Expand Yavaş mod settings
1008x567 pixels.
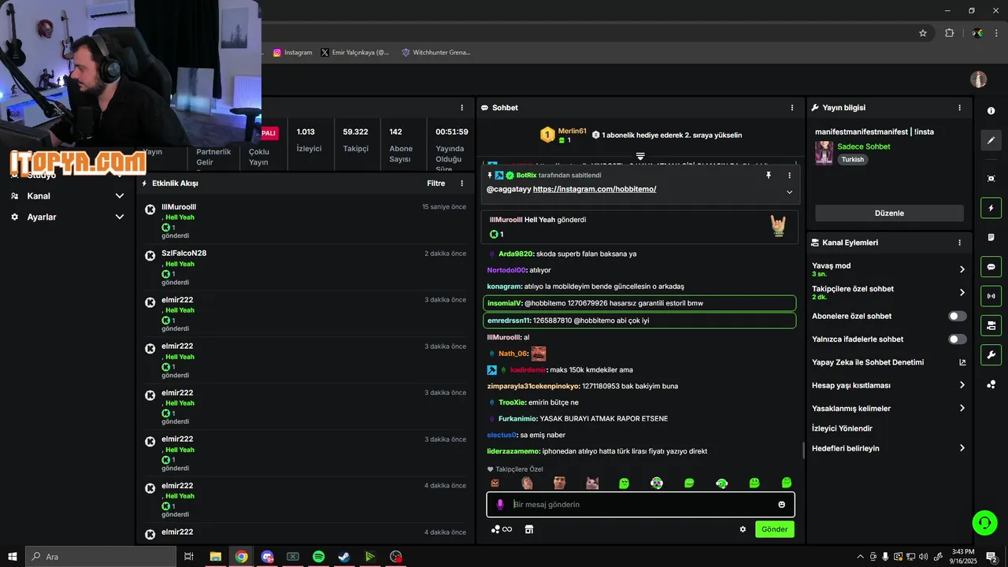[962, 269]
